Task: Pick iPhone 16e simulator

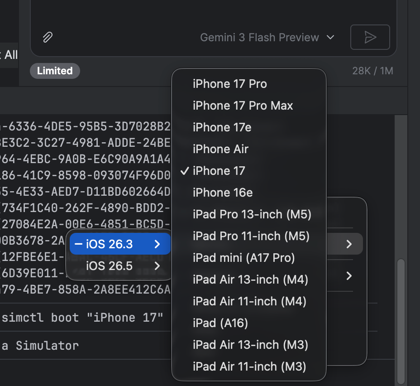Action: pos(249,193)
